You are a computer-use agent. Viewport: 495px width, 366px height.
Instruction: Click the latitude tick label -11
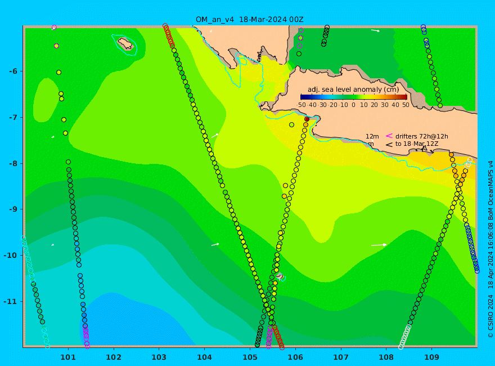[x=11, y=301]
